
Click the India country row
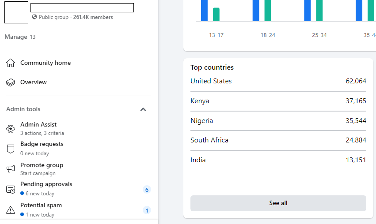tap(278, 160)
